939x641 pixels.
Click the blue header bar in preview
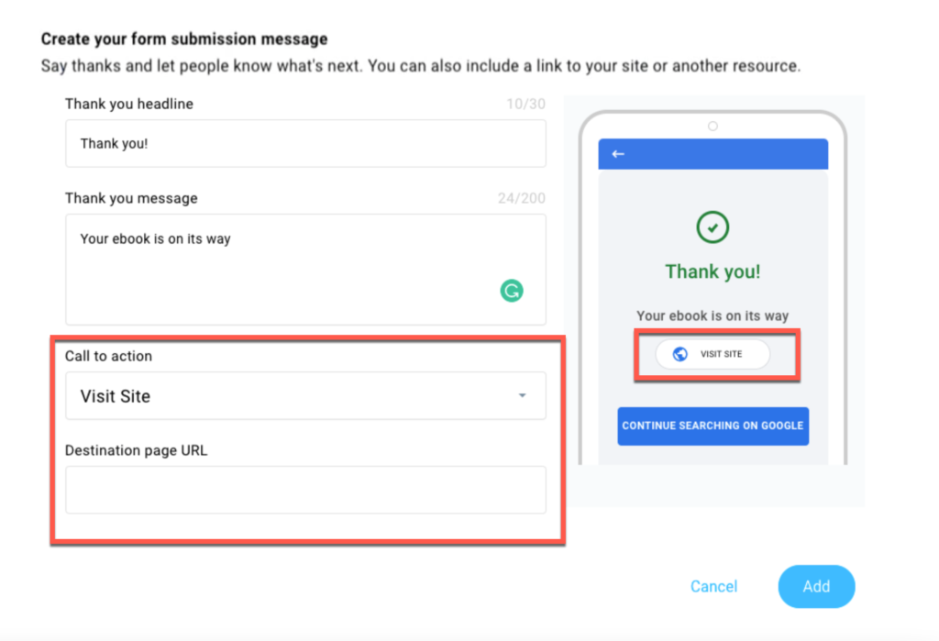pyautogui.click(x=713, y=154)
